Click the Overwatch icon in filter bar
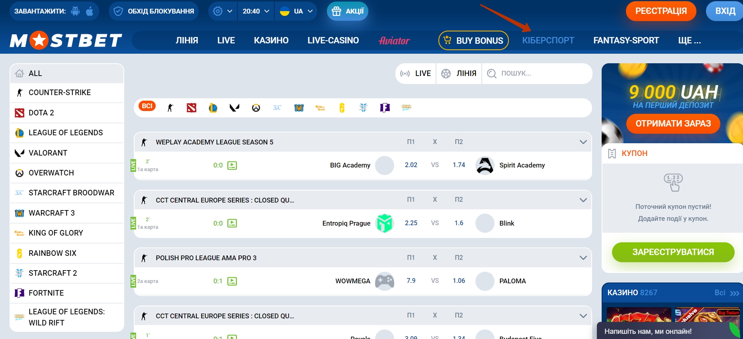The width and height of the screenshot is (743, 339). pyautogui.click(x=256, y=108)
